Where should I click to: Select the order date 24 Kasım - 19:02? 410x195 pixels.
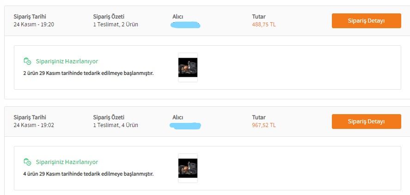(x=34, y=125)
